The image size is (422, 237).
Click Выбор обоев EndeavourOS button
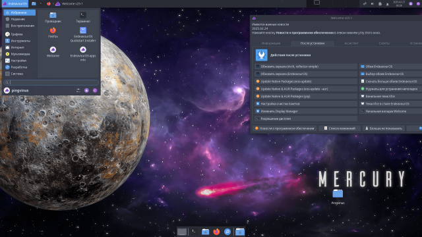click(390, 74)
